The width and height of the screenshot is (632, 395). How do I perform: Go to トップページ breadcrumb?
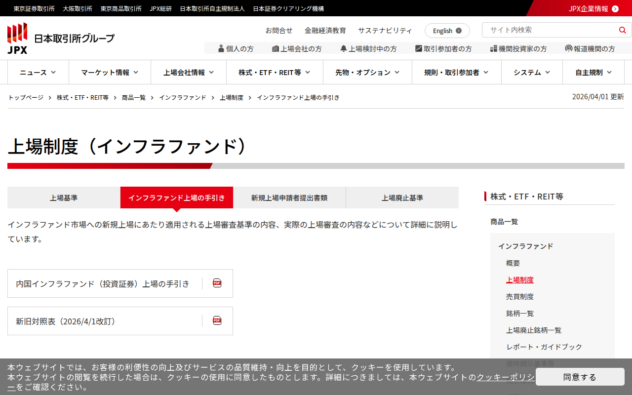click(x=26, y=98)
